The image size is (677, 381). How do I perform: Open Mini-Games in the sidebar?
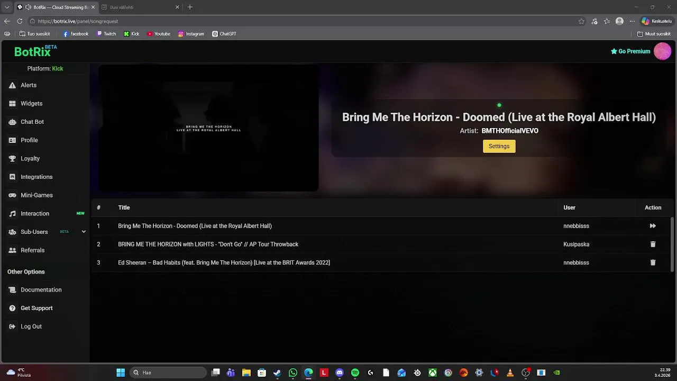click(36, 195)
